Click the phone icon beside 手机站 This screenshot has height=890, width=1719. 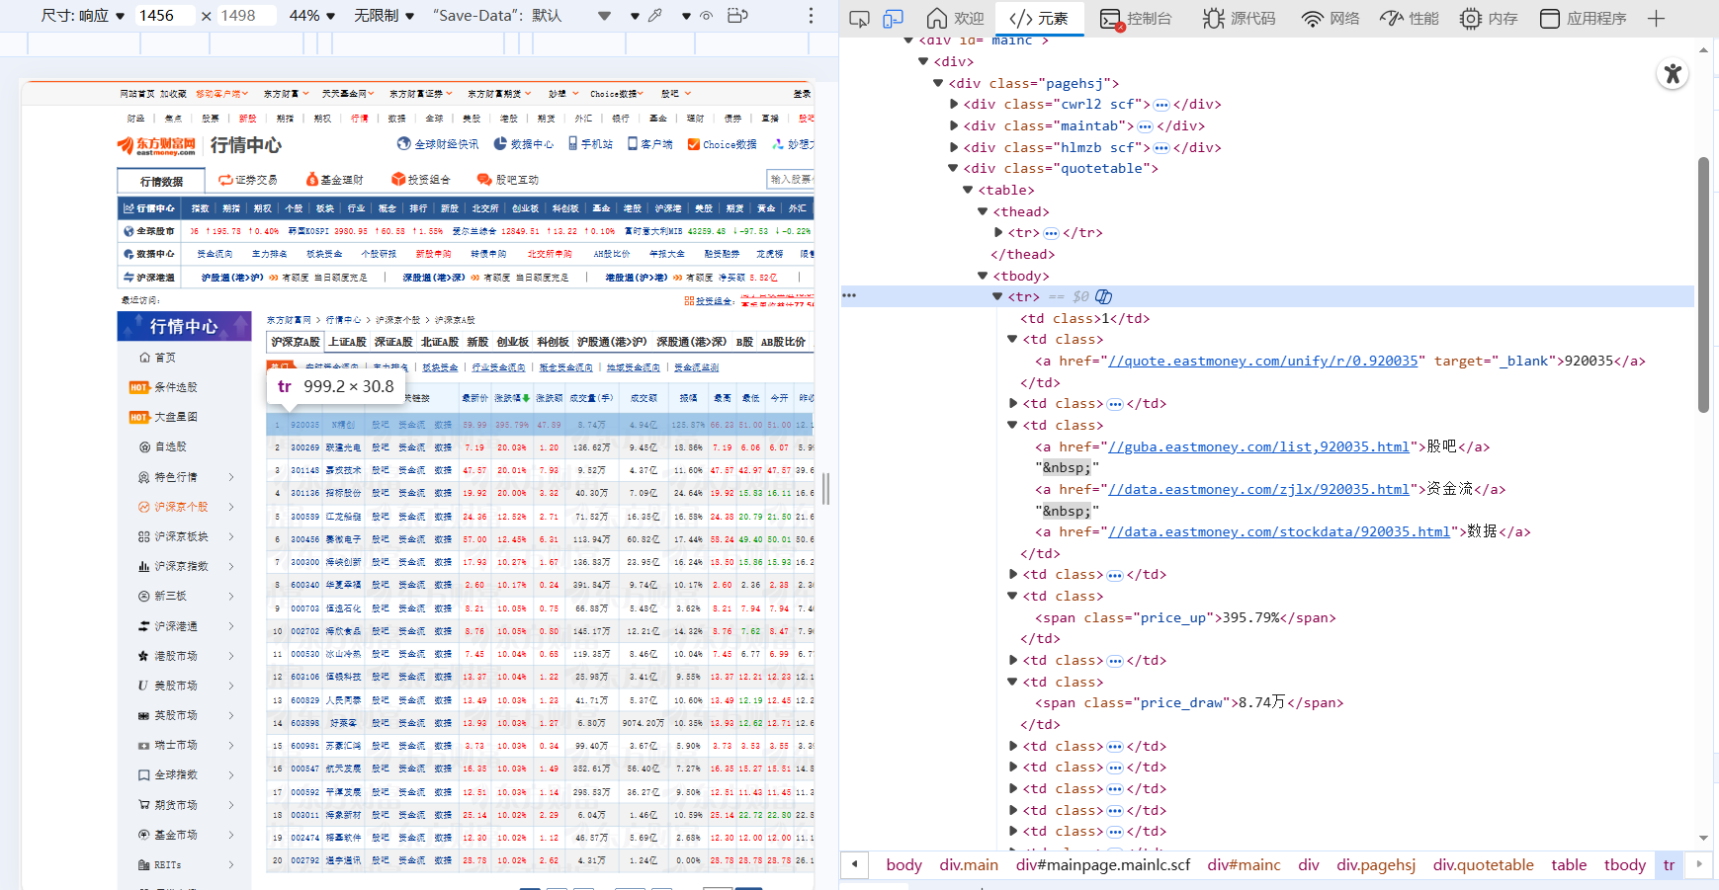(x=572, y=144)
